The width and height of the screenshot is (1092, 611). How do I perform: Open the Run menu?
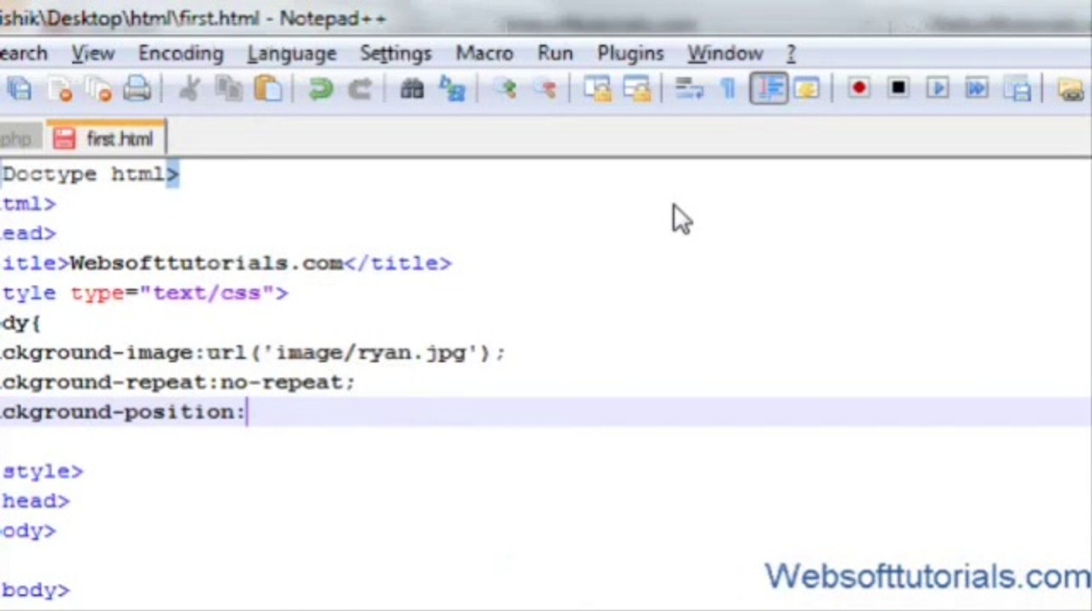[555, 53]
